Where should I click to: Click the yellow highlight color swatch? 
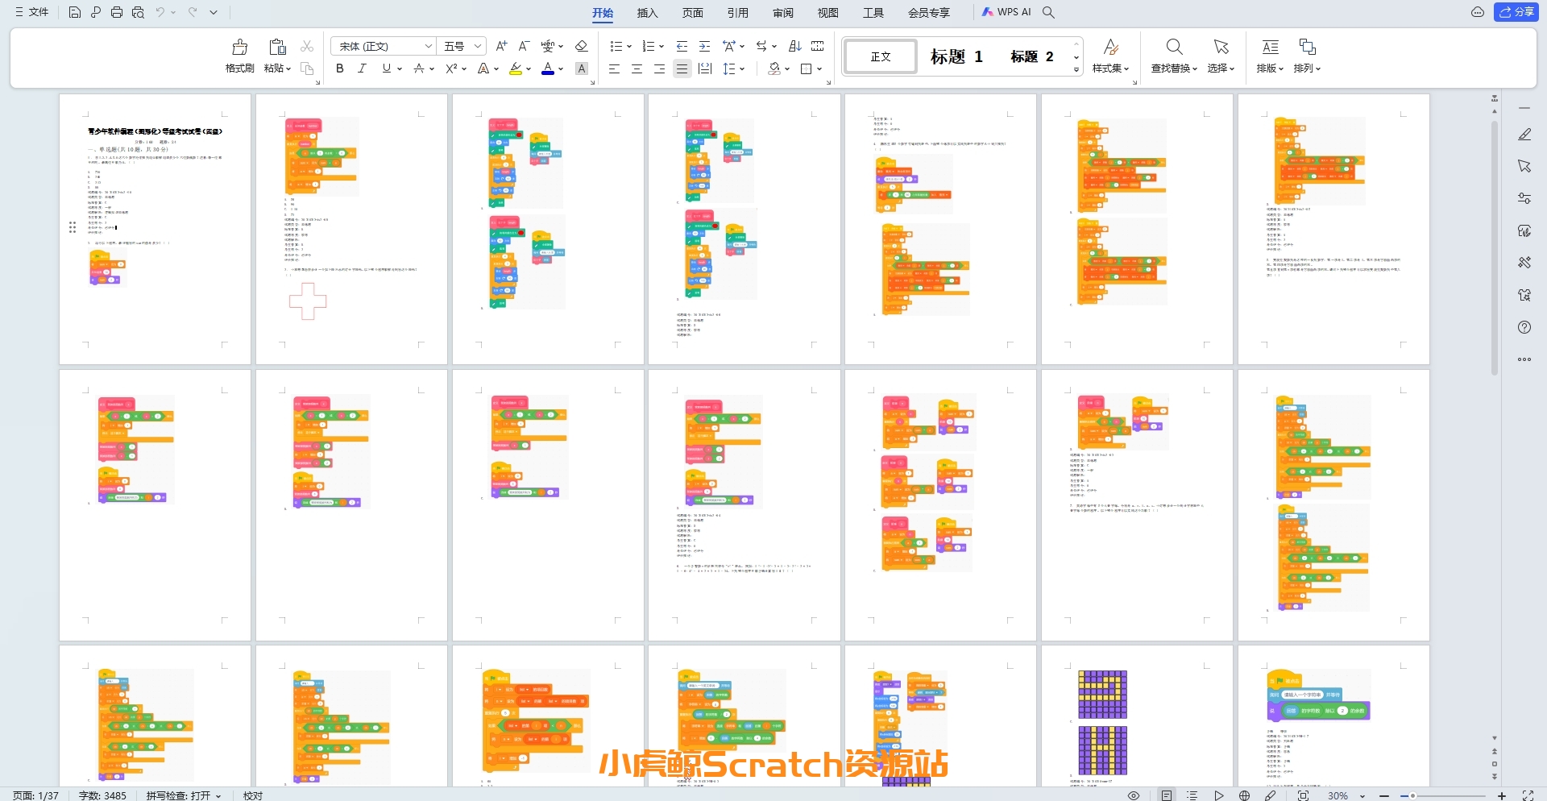click(516, 69)
